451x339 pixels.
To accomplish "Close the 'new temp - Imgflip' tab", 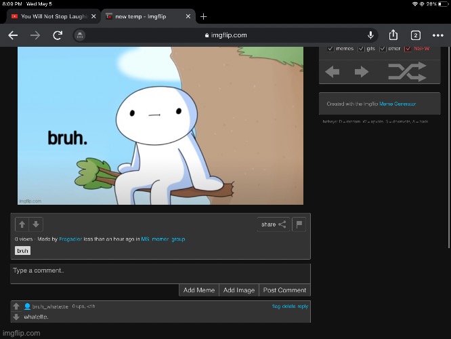I will click(x=188, y=16).
